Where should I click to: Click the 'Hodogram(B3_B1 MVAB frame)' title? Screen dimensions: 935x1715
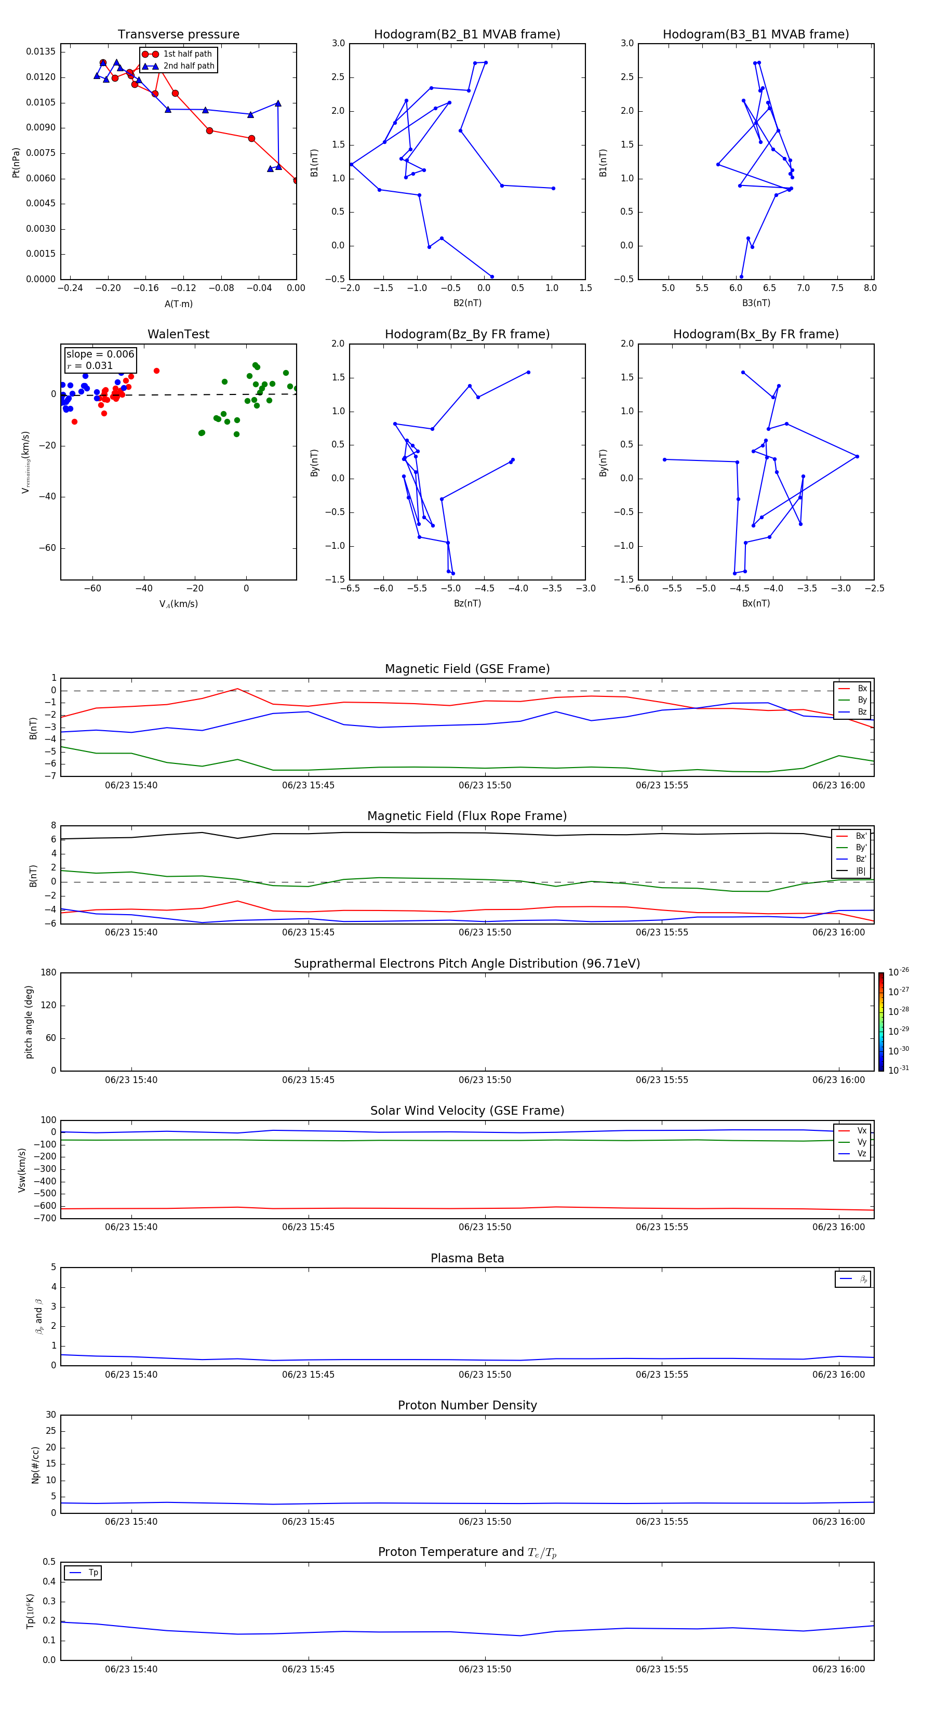pyautogui.click(x=756, y=34)
